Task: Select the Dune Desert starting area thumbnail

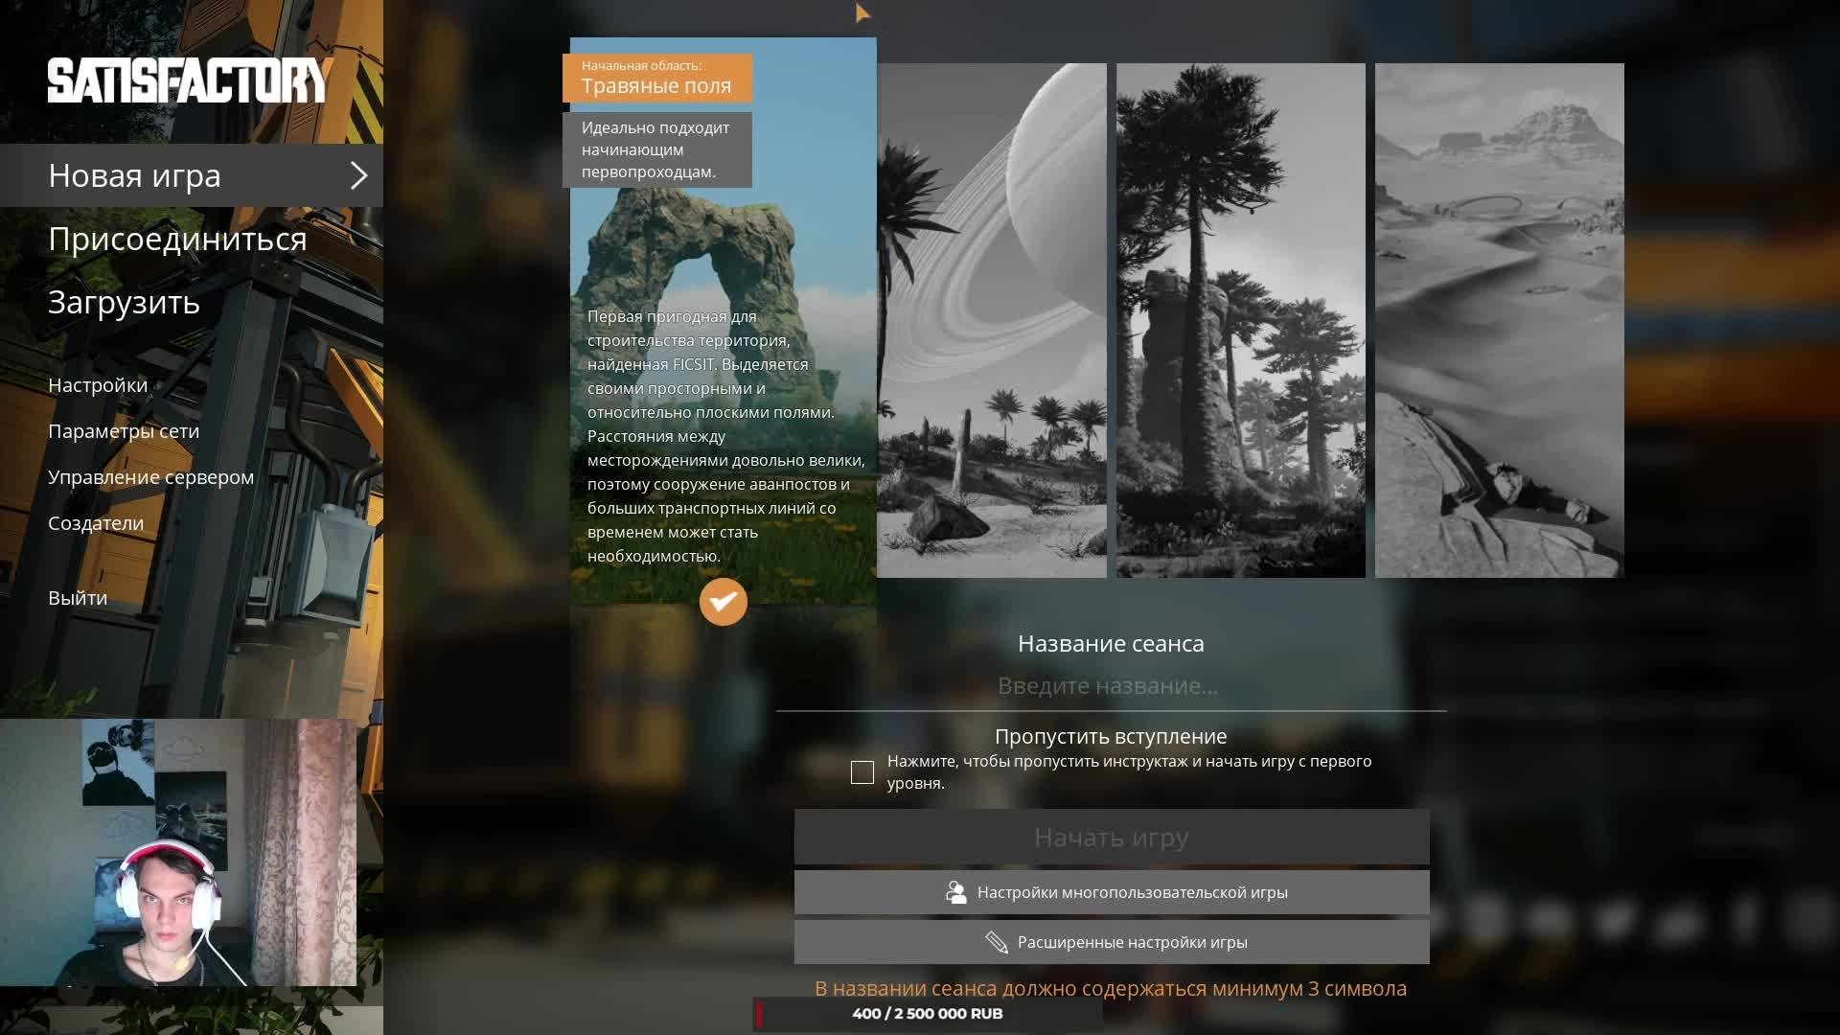Action: click(1499, 320)
